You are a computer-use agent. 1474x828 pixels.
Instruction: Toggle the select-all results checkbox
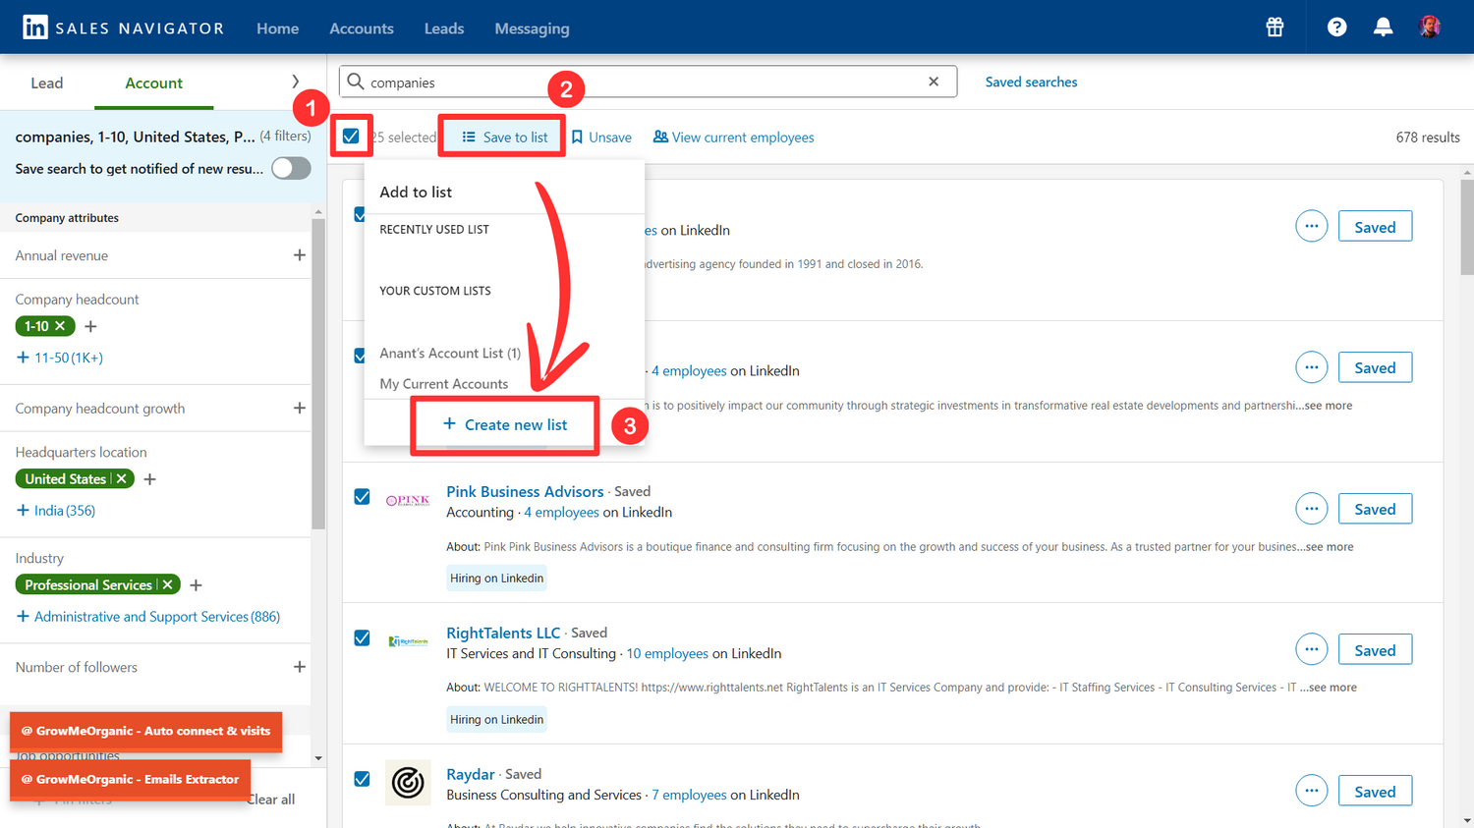pyautogui.click(x=351, y=137)
